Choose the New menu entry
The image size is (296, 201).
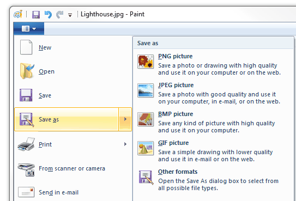(73, 47)
